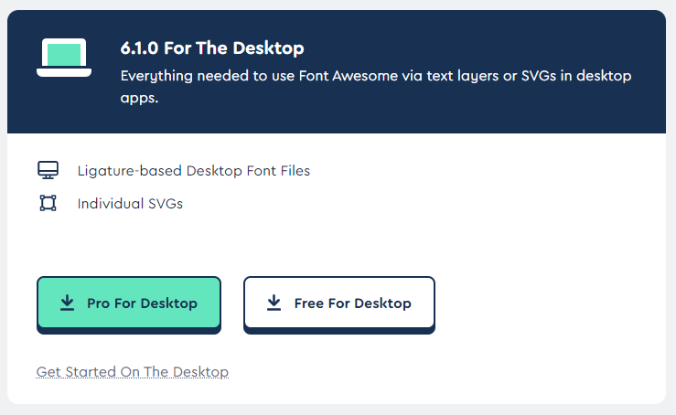Image resolution: width=676 pixels, height=415 pixels.
Task: Click the download arrow icon in Pro For Desktop
Action: (67, 303)
